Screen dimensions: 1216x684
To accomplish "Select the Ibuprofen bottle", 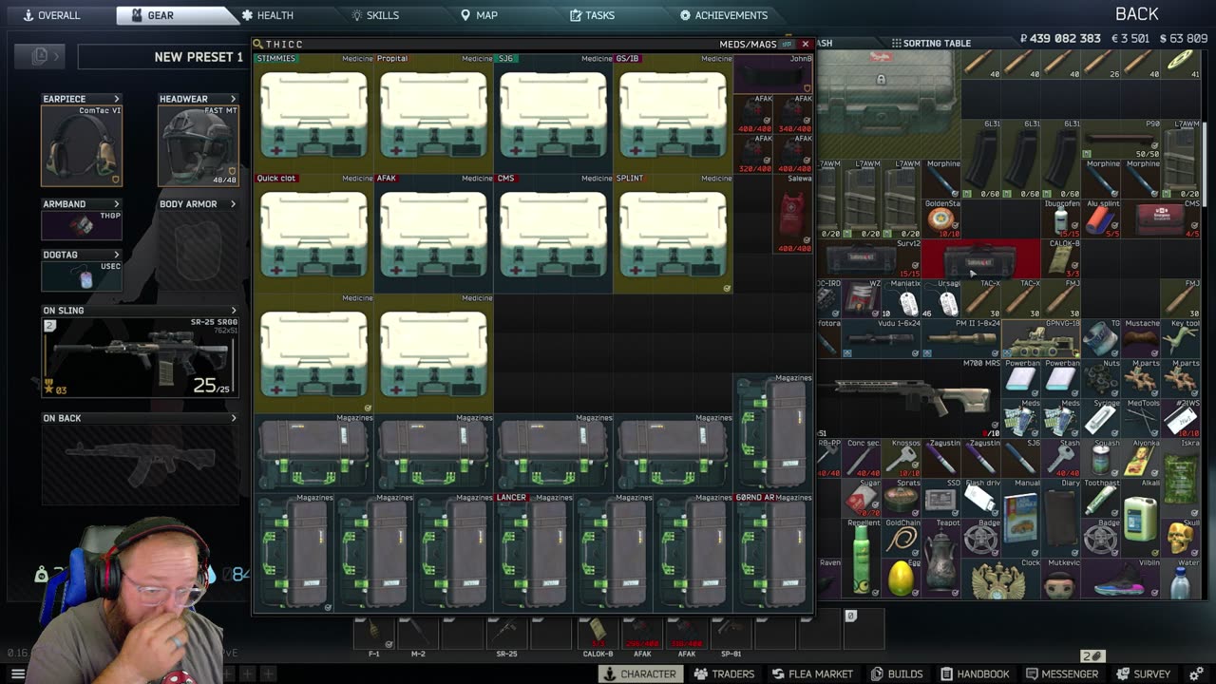I will [1060, 219].
